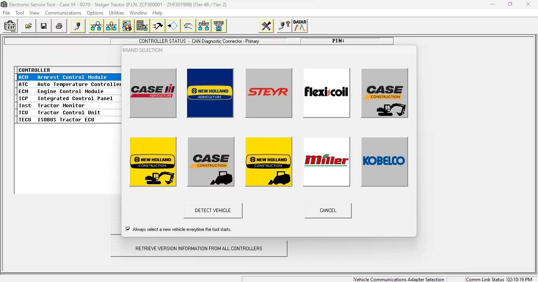Open the Communications menu
538x282 pixels.
pyautogui.click(x=63, y=13)
